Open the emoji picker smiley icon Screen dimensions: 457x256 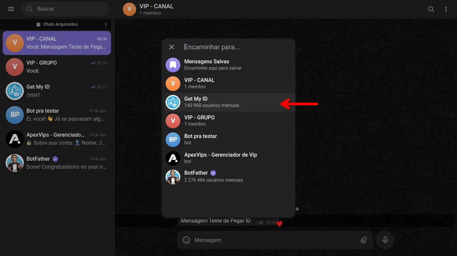[187, 240]
